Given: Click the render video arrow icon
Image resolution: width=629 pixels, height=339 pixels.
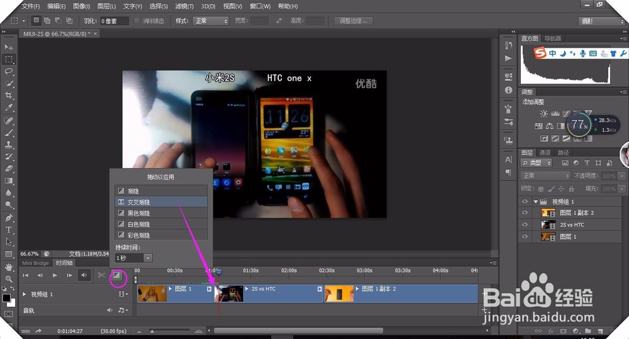Looking at the screenshot, I should click(x=38, y=331).
